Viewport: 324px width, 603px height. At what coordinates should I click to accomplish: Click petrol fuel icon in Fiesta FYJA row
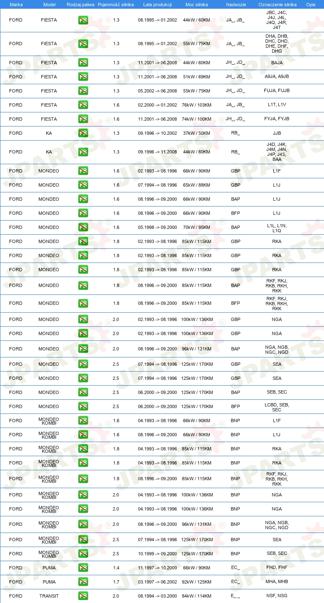pyautogui.click(x=83, y=119)
